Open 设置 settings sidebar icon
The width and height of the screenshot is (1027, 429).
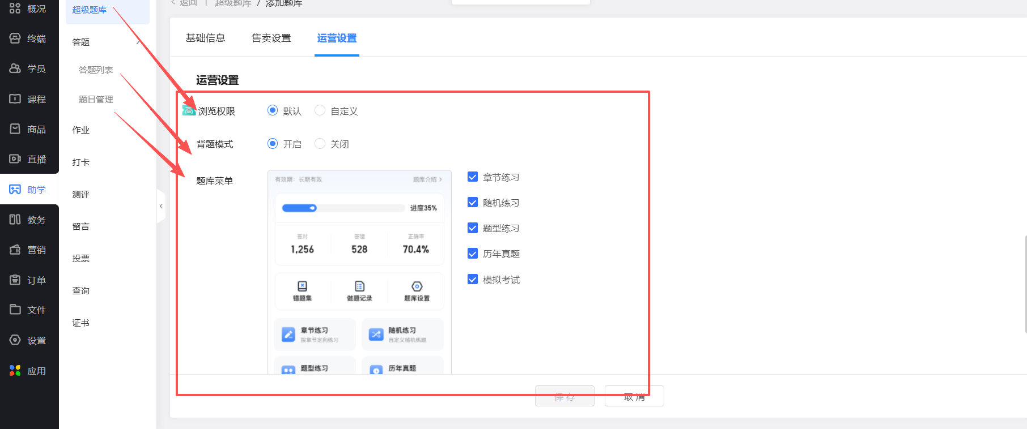(x=15, y=340)
